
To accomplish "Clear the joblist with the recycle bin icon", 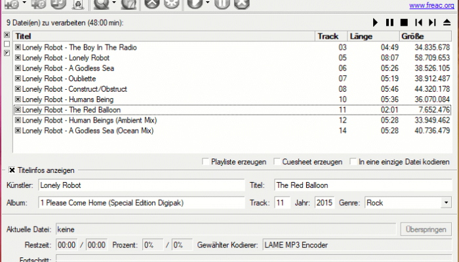I will (x=78, y=4).
